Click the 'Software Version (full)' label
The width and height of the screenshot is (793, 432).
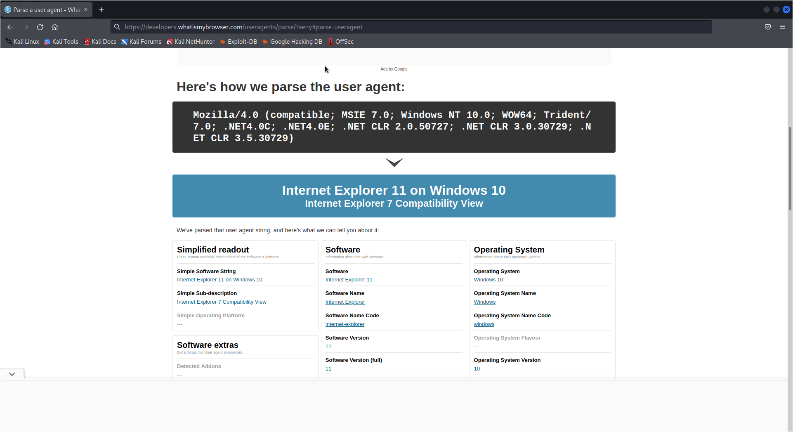354,360
